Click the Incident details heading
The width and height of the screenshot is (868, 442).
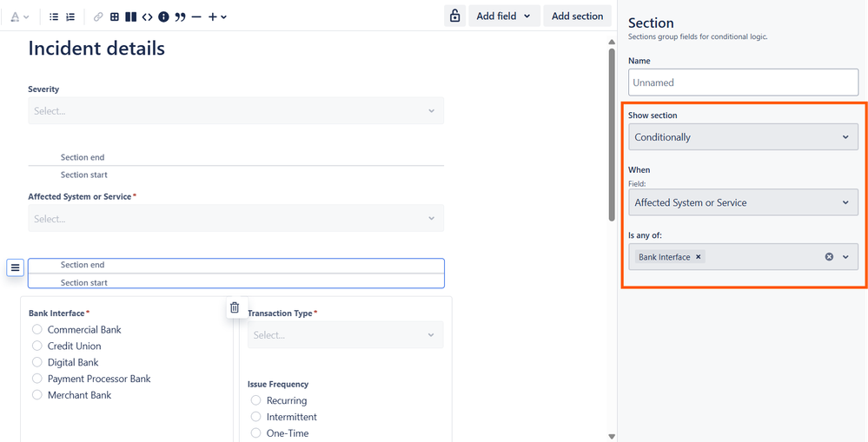pyautogui.click(x=96, y=48)
